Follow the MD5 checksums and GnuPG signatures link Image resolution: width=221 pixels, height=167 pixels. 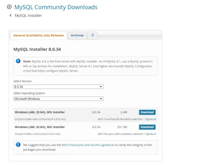[88, 145]
